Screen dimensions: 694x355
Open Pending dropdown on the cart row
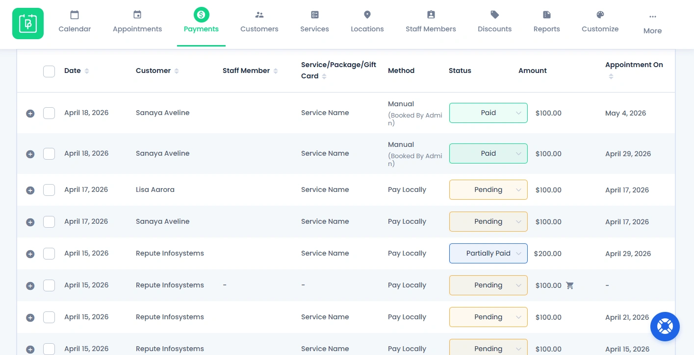(x=488, y=285)
